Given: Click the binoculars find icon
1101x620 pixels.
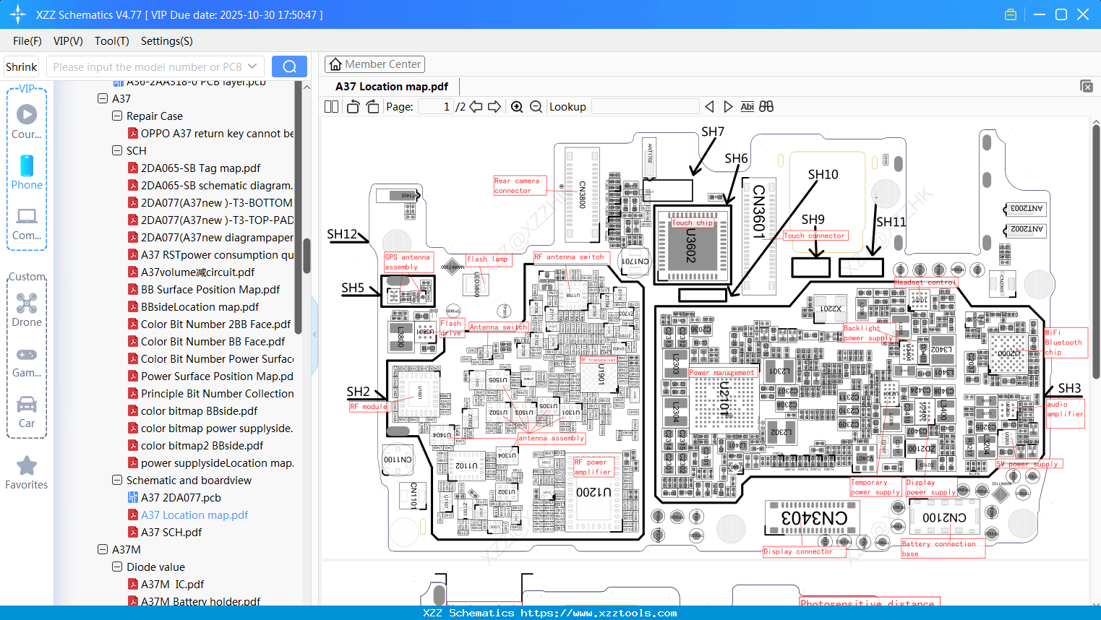Looking at the screenshot, I should [766, 107].
